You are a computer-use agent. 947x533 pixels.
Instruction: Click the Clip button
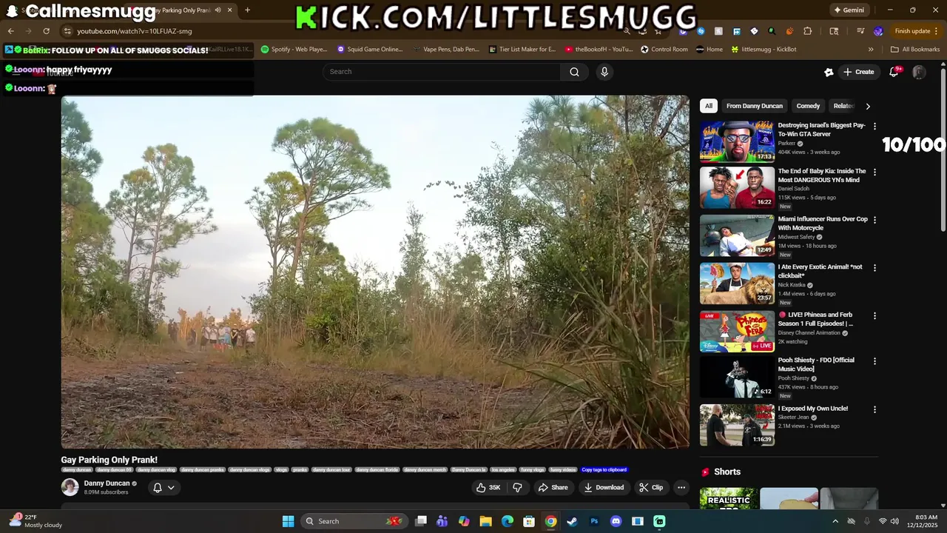click(x=651, y=487)
